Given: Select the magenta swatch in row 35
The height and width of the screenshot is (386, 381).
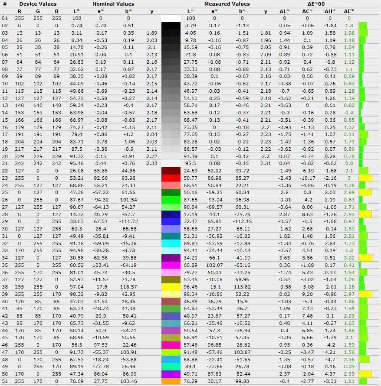Looking at the screenshot, I should pos(170,265).
